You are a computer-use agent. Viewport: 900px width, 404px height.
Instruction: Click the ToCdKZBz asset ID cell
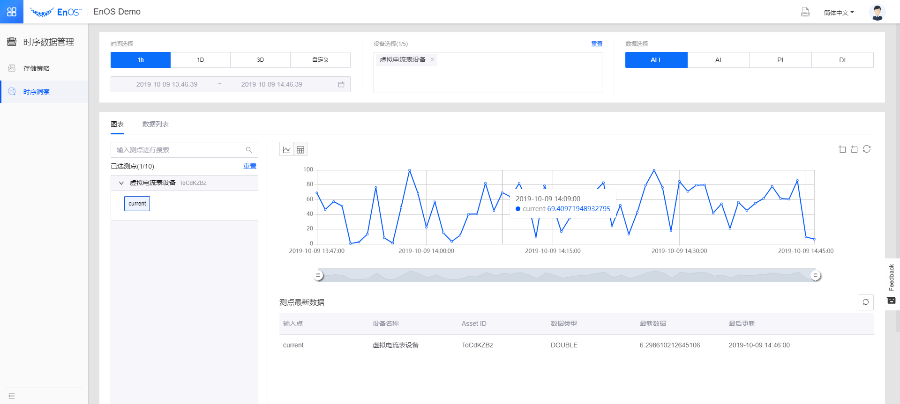click(477, 345)
